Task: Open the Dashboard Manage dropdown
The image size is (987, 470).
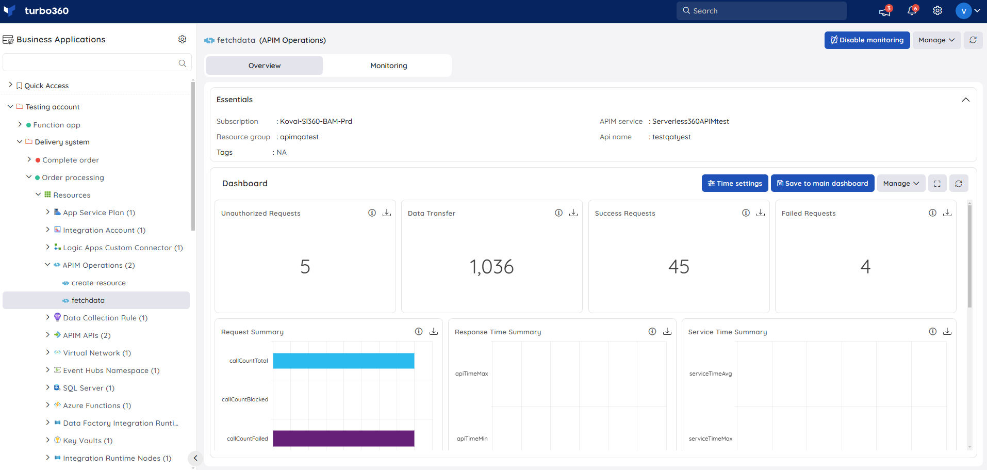Action: pos(901,183)
